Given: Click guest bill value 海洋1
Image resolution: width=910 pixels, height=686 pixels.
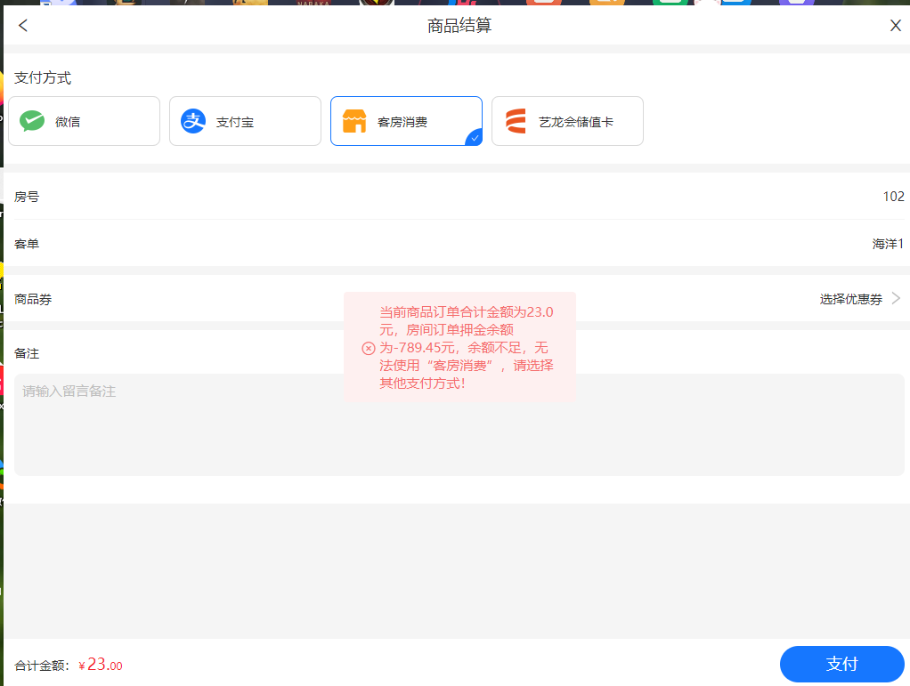Looking at the screenshot, I should click(888, 244).
